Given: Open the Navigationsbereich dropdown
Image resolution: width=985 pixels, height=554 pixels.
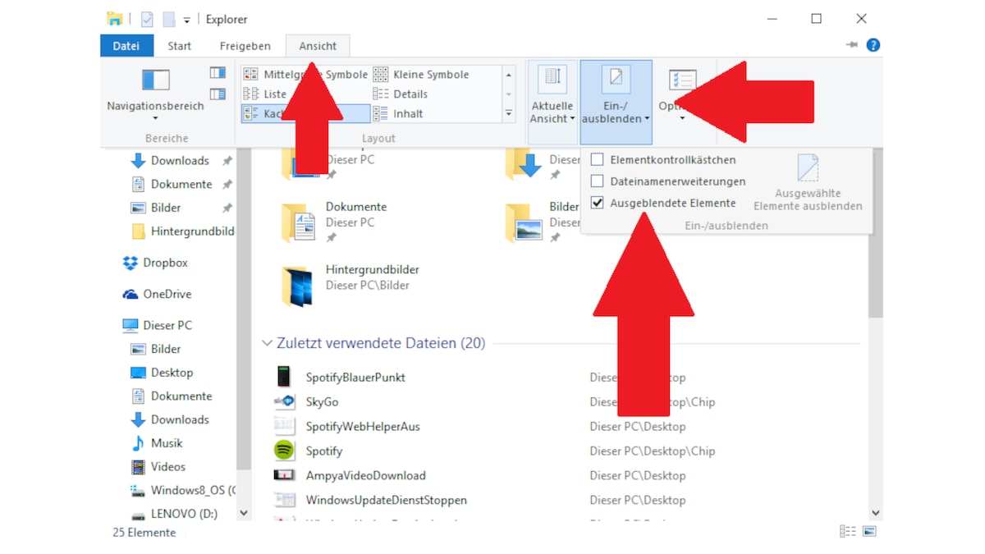Looking at the screenshot, I should (156, 117).
